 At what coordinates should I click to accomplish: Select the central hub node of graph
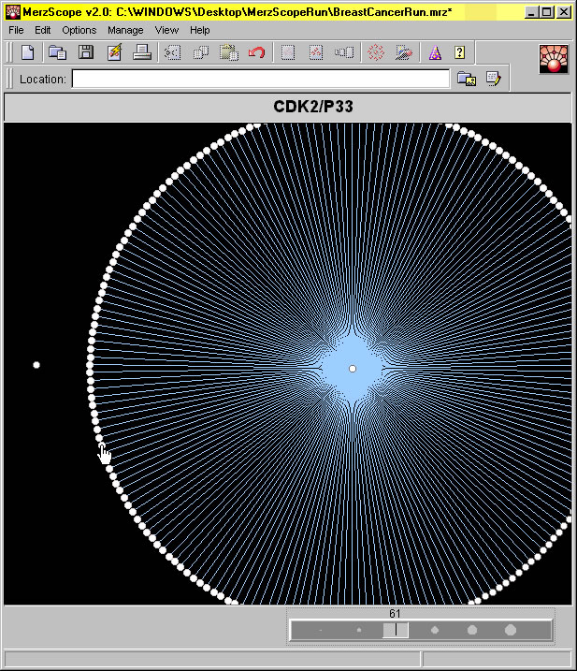[x=353, y=369]
